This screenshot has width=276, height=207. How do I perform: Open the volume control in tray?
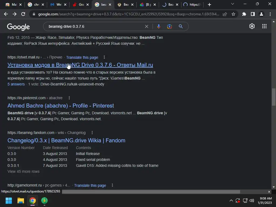click(252, 201)
